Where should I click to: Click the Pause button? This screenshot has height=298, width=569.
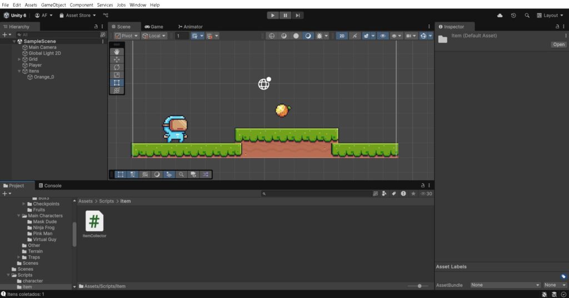pos(285,15)
